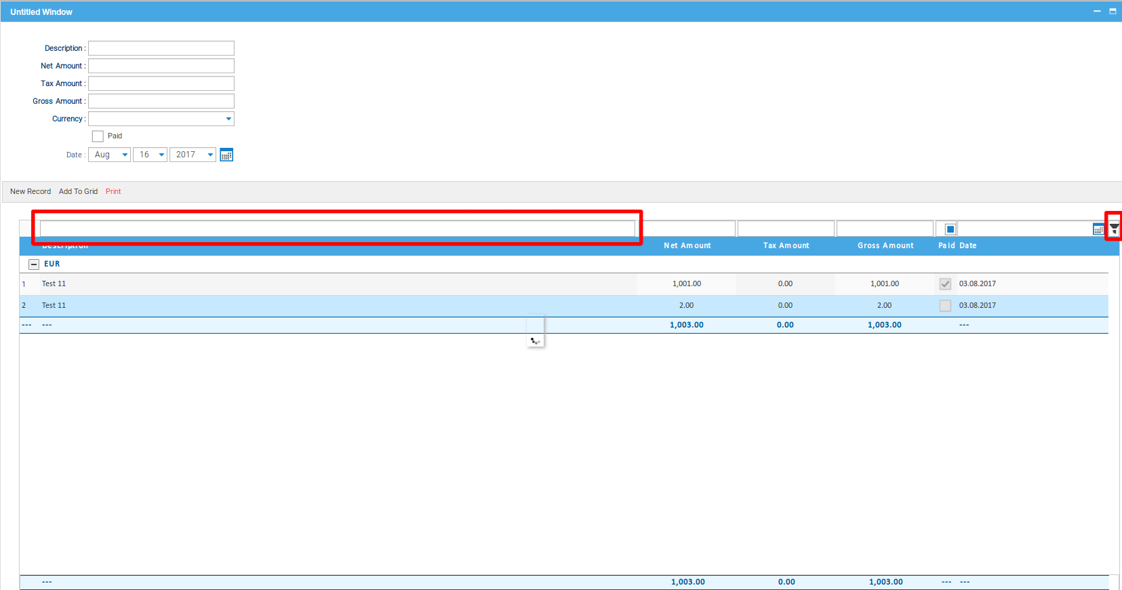Click the funnel filter icon above the grid
1122x590 pixels.
tap(1114, 229)
